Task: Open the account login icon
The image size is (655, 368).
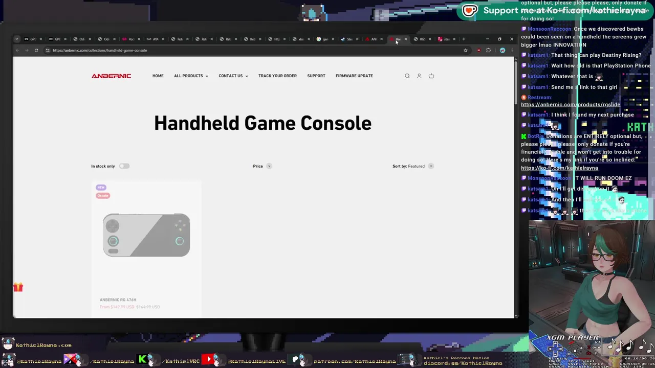Action: click(419, 76)
